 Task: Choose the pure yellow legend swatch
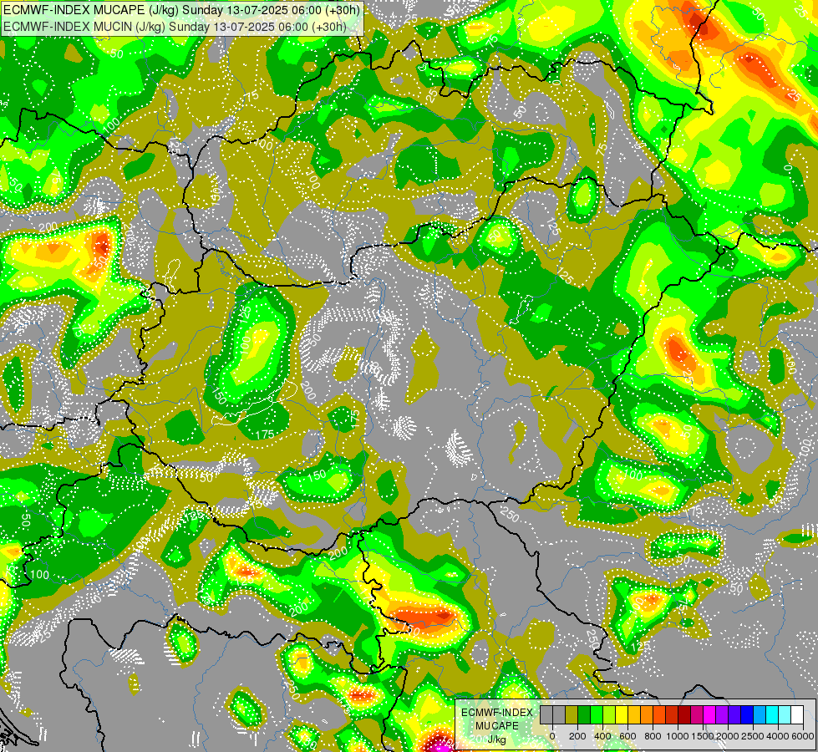point(622,714)
